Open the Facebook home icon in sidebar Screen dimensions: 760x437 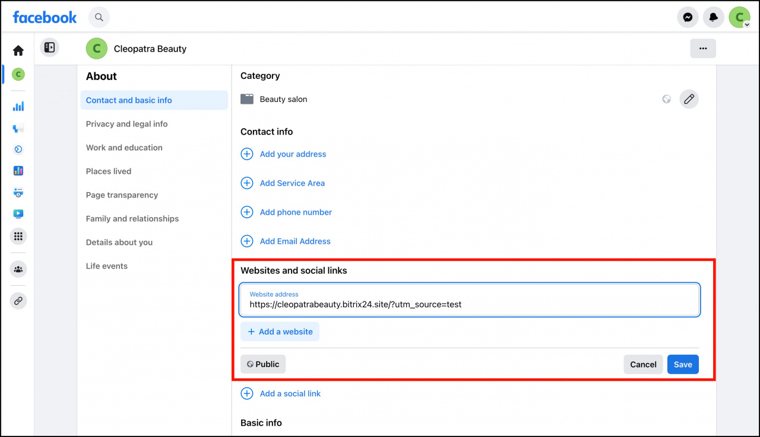18,51
